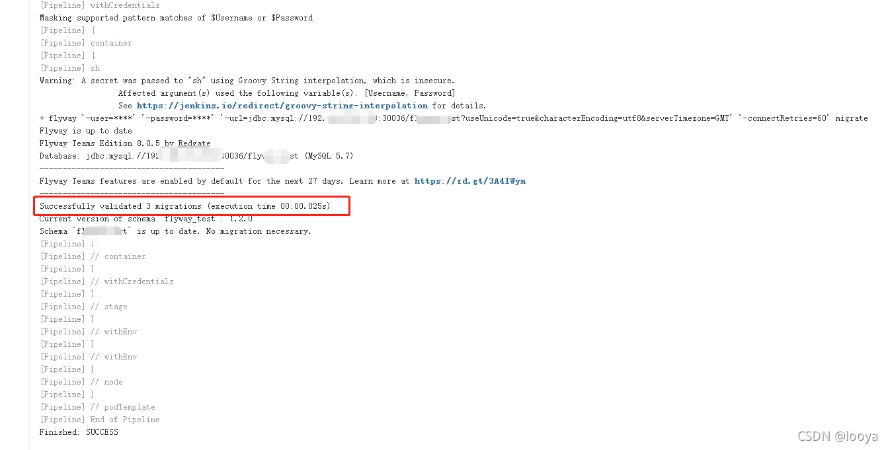
Task: Click the '[Pipeline] sh' log line
Action: click(x=70, y=68)
